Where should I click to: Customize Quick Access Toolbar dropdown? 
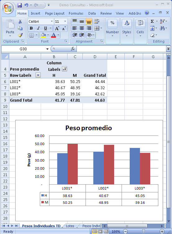click(x=49, y=5)
